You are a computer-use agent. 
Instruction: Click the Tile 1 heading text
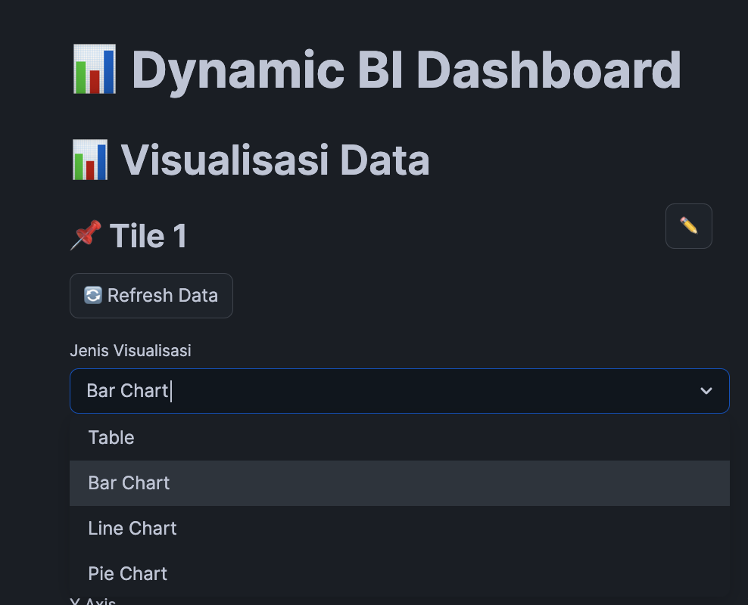click(x=148, y=236)
